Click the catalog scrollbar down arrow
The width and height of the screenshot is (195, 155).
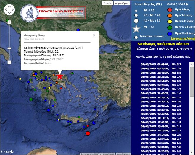[192, 152]
